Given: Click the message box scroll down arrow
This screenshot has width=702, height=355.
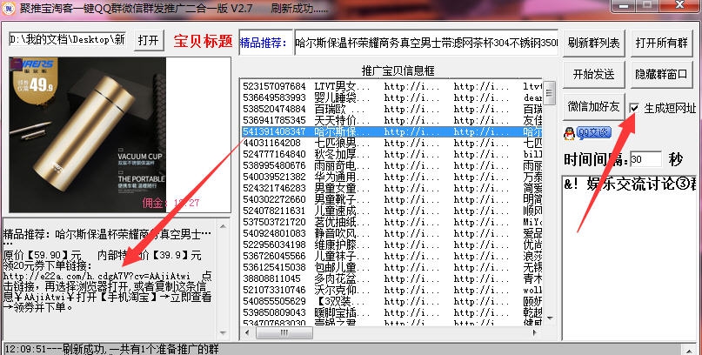Looking at the screenshot, I should point(223,333).
